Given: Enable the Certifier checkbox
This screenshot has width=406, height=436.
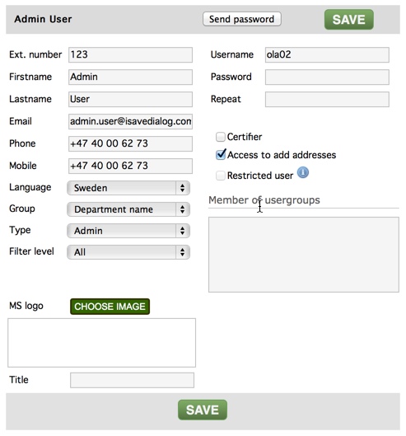Looking at the screenshot, I should point(221,137).
